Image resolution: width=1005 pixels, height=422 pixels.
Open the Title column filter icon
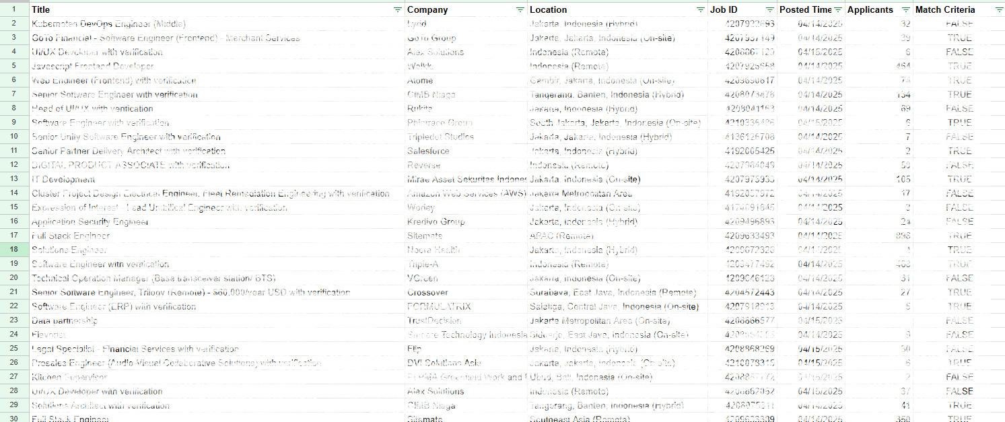point(397,10)
